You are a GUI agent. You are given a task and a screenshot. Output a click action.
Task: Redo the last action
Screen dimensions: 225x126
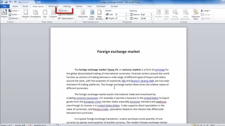(15, 2)
